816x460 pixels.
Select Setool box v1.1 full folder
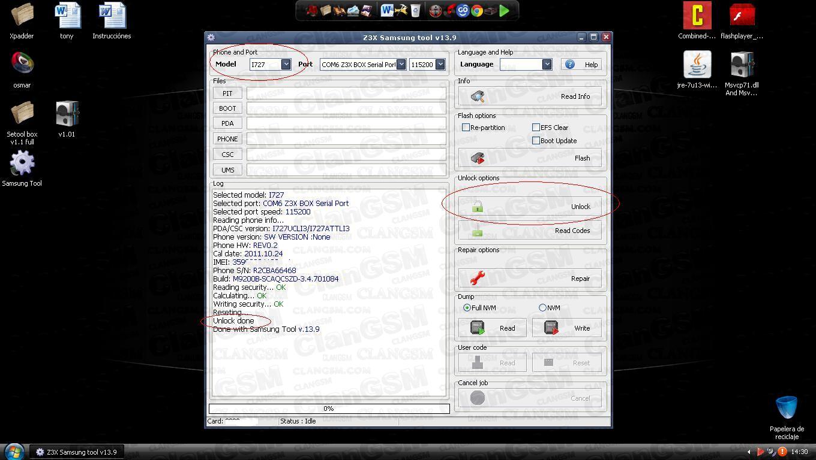point(22,123)
